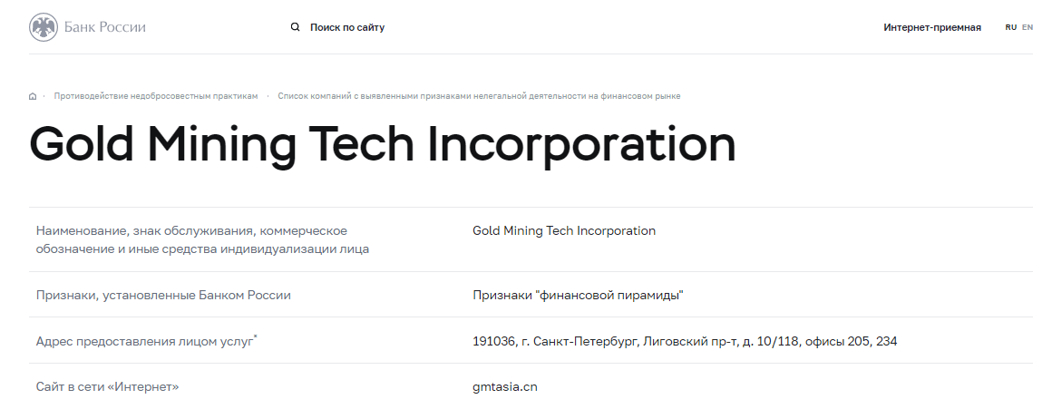Click the Bank of Russia eagle emblem

click(44, 27)
